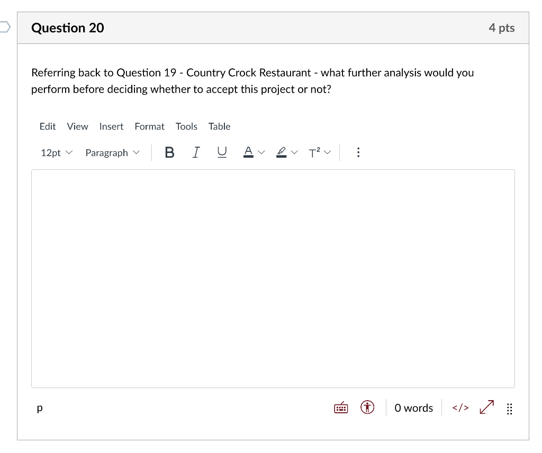This screenshot has height=453, width=542.
Task: Open the Table menu
Action: point(220,126)
